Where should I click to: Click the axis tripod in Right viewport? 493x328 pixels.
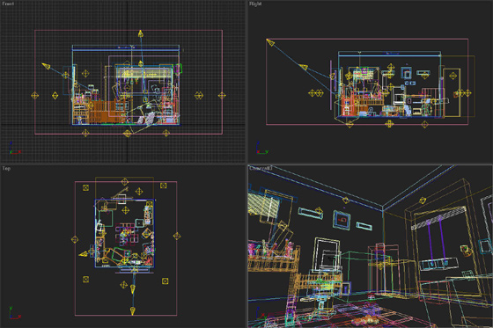262,148
